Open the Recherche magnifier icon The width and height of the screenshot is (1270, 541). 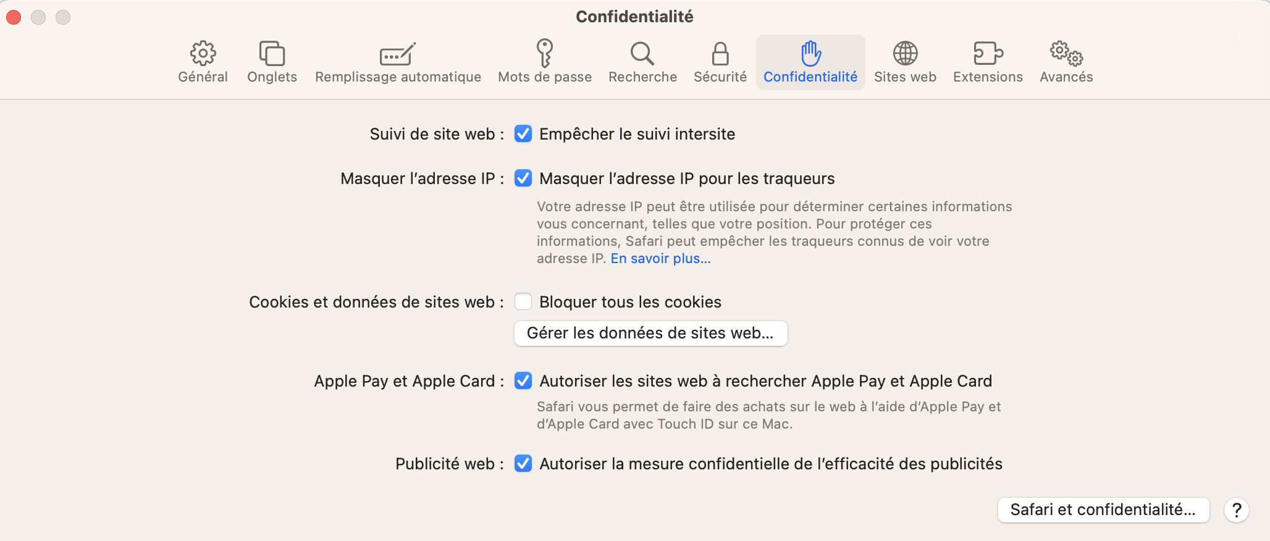click(x=642, y=54)
